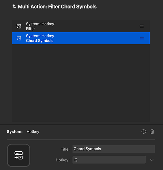Screen dimensions: 163x170
Task: Click the large hotkey key-image preview
Action: coord(18,155)
